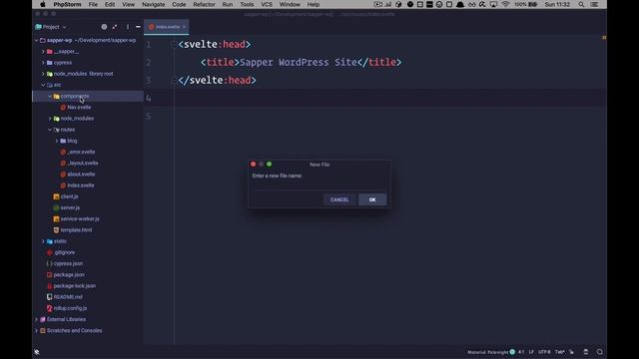Click the locate/select opened file icon in Project panel
Image resolution: width=639 pixels, height=359 pixels.
pos(104,27)
